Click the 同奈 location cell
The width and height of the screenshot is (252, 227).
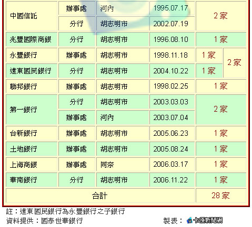(x=123, y=165)
